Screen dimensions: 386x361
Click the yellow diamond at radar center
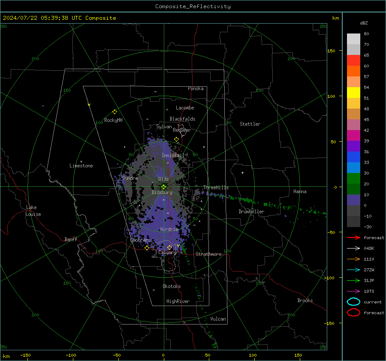click(x=163, y=187)
